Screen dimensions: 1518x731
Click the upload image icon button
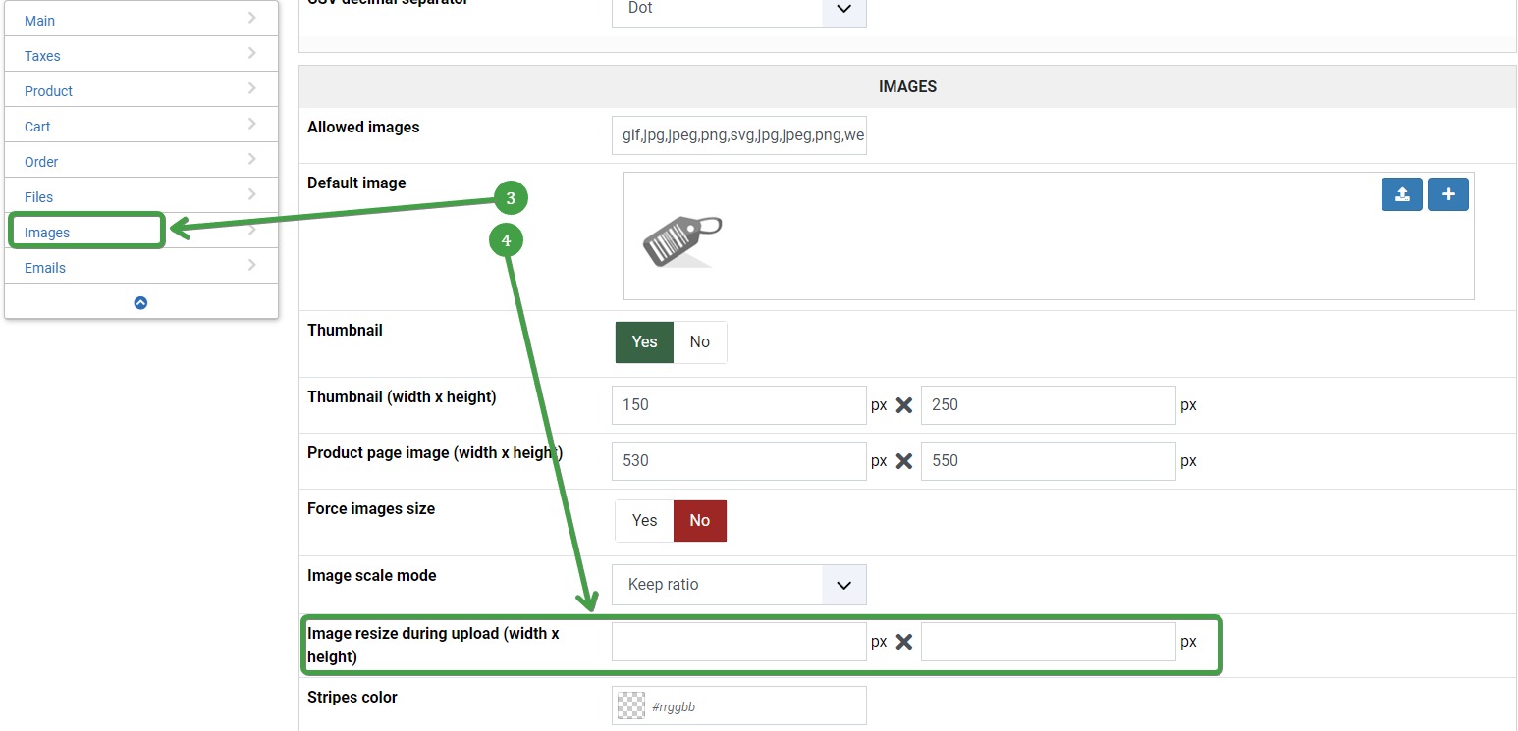click(x=1401, y=194)
